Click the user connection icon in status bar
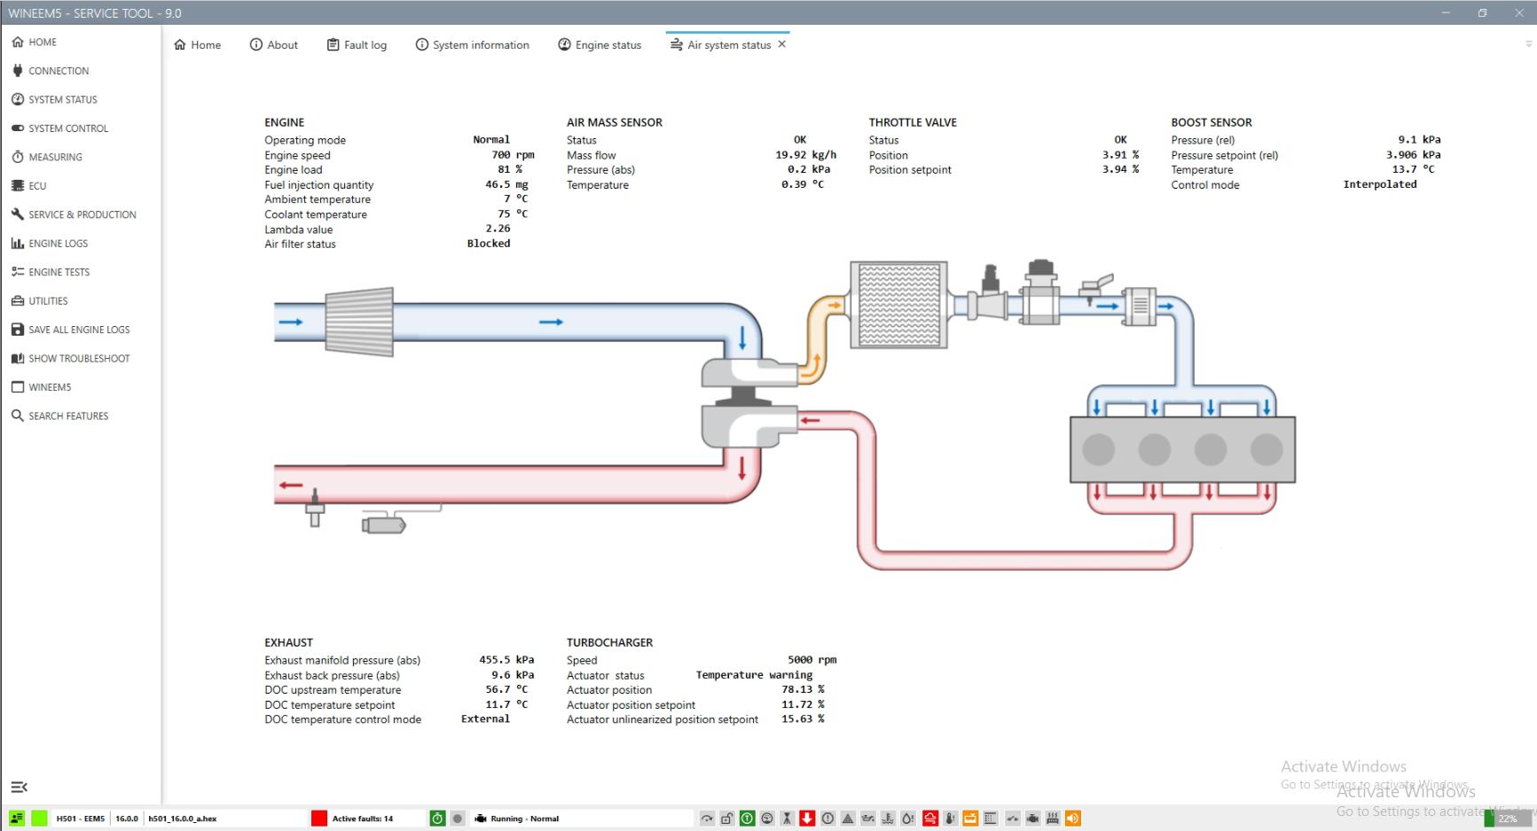This screenshot has height=831, width=1537. (17, 819)
